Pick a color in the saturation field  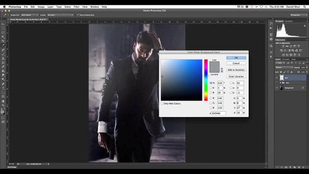182,80
